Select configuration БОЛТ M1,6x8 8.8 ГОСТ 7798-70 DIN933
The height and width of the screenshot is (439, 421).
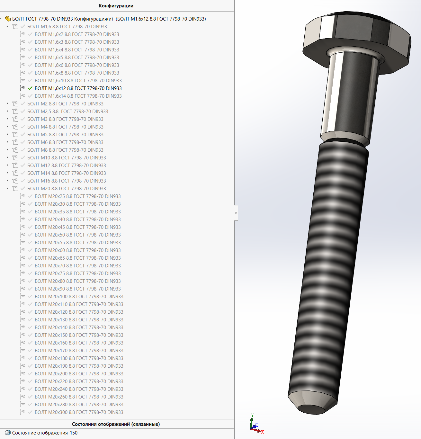pos(77,73)
